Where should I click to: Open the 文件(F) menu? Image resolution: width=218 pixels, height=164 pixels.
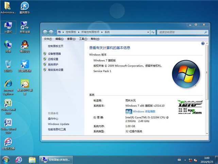tap(48, 39)
